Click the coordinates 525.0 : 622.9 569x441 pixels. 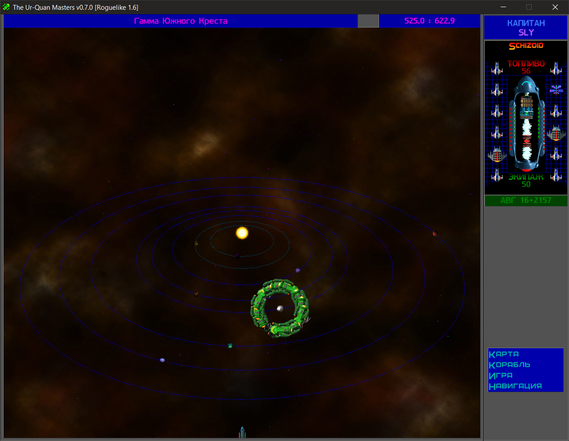[429, 21]
